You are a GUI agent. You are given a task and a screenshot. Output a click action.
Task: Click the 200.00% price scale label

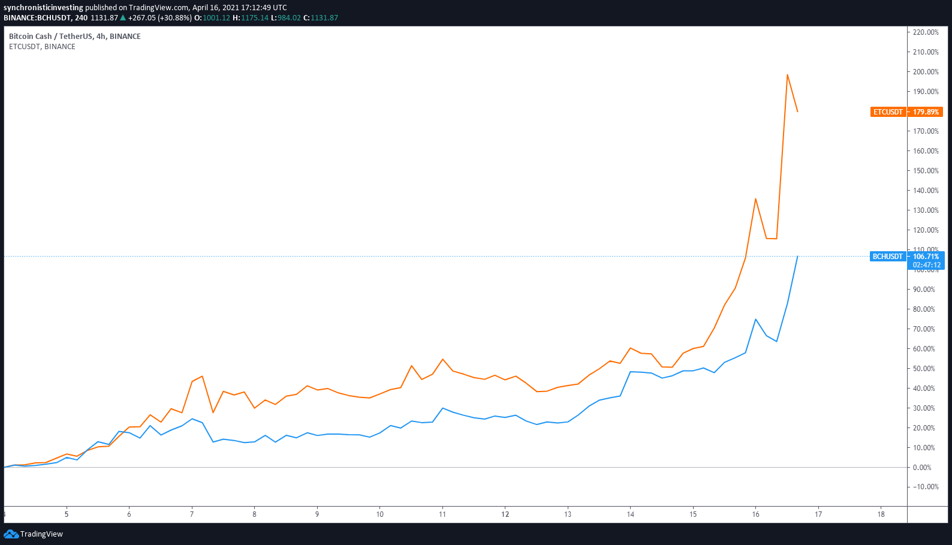tap(926, 72)
